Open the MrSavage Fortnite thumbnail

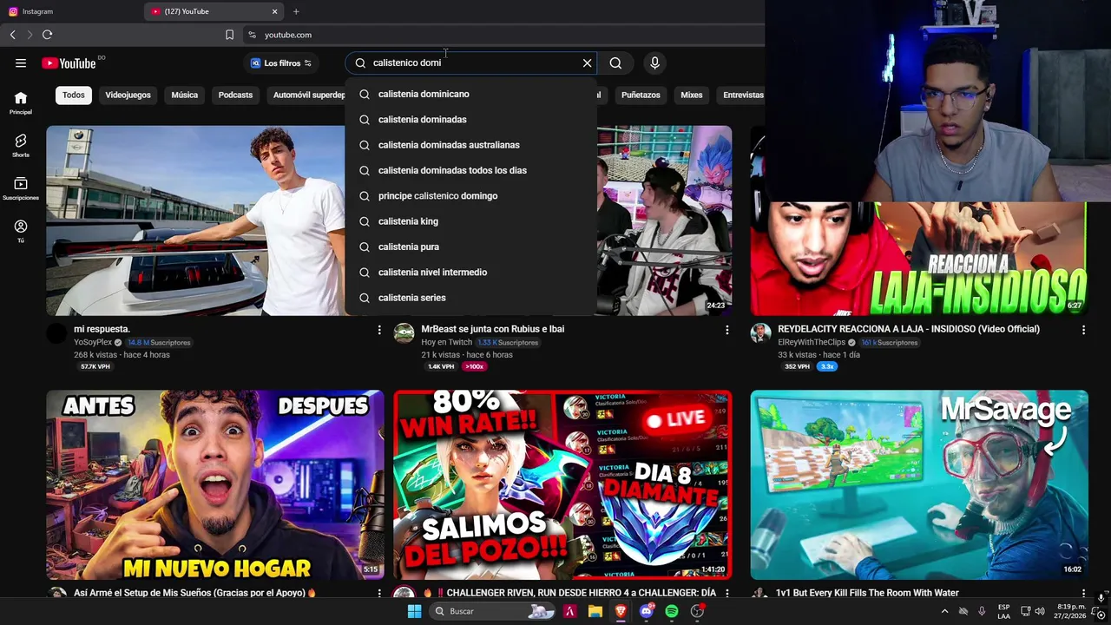[919, 484]
